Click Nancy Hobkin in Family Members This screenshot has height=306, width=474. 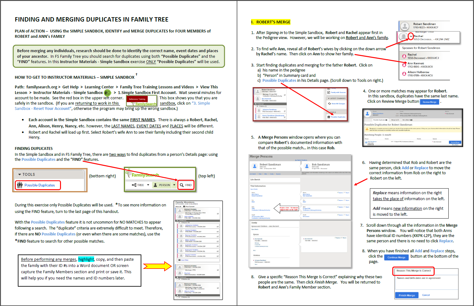tap(190, 235)
